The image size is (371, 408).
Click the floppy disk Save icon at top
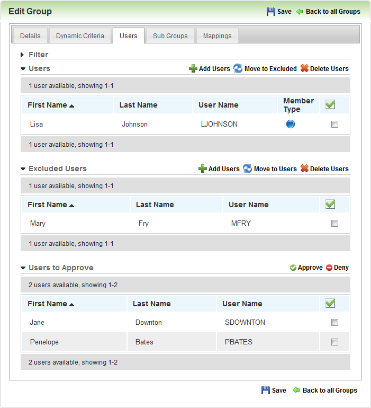270,12
